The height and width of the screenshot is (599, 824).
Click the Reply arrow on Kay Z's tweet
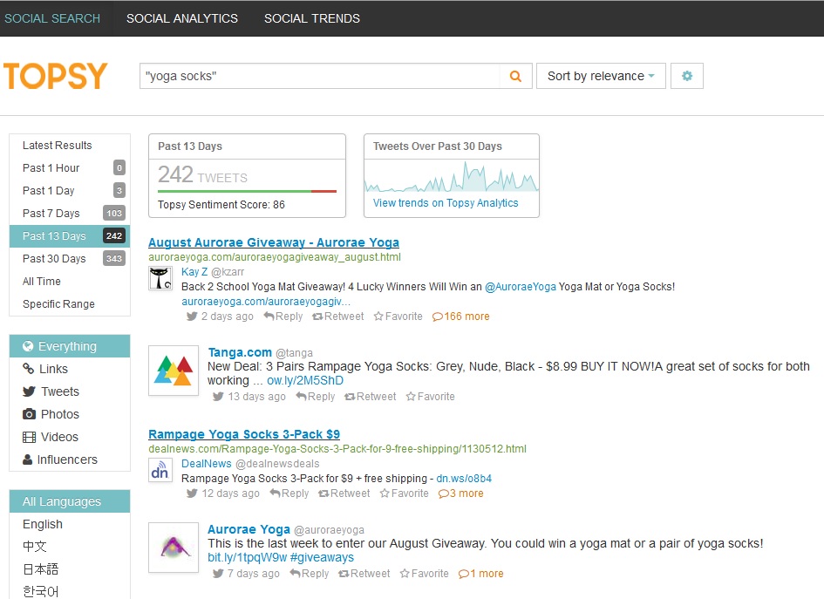(283, 317)
